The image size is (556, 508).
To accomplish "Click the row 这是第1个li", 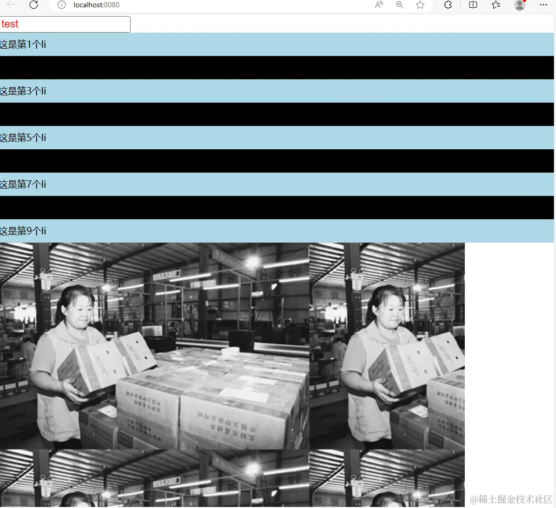I will (277, 45).
